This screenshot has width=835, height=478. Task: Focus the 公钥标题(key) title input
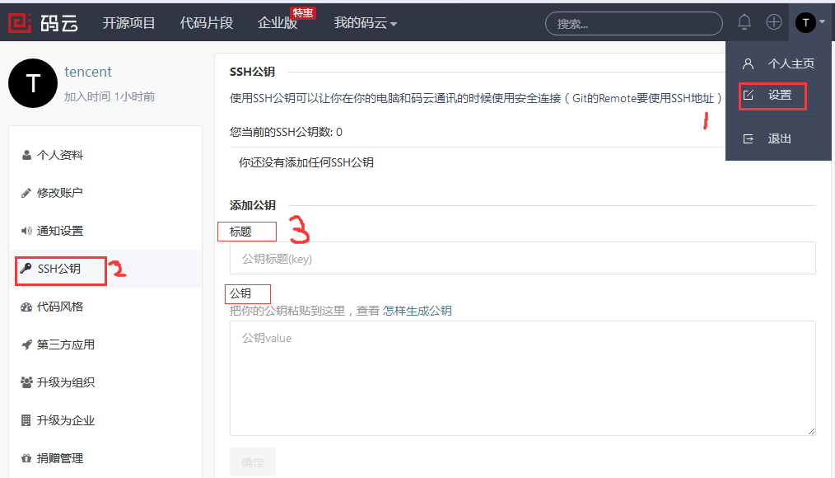522,259
